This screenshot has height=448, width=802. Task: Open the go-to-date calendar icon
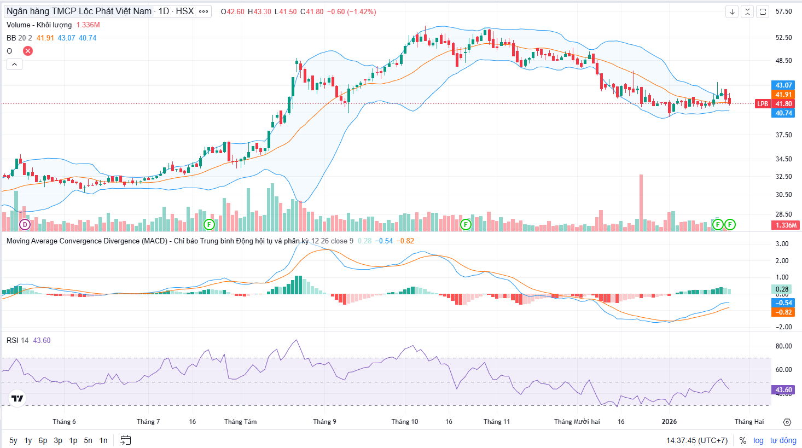pyautogui.click(x=125, y=440)
